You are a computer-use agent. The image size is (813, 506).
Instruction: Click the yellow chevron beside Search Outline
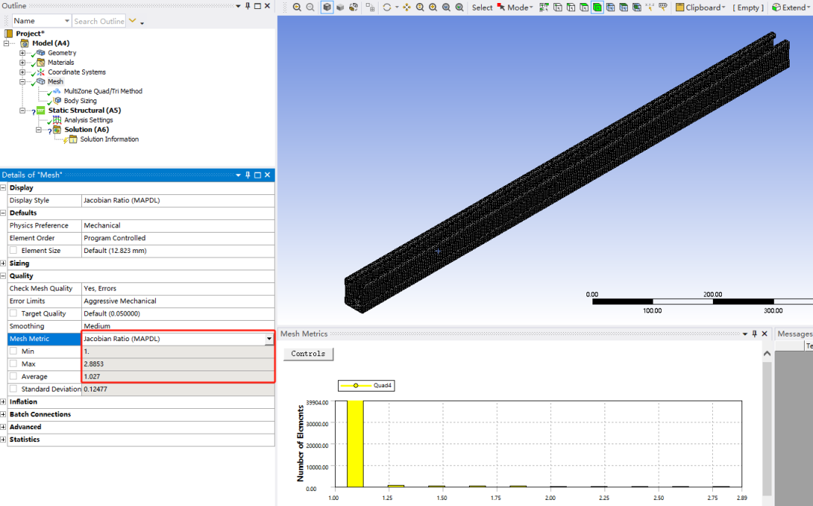tap(132, 21)
